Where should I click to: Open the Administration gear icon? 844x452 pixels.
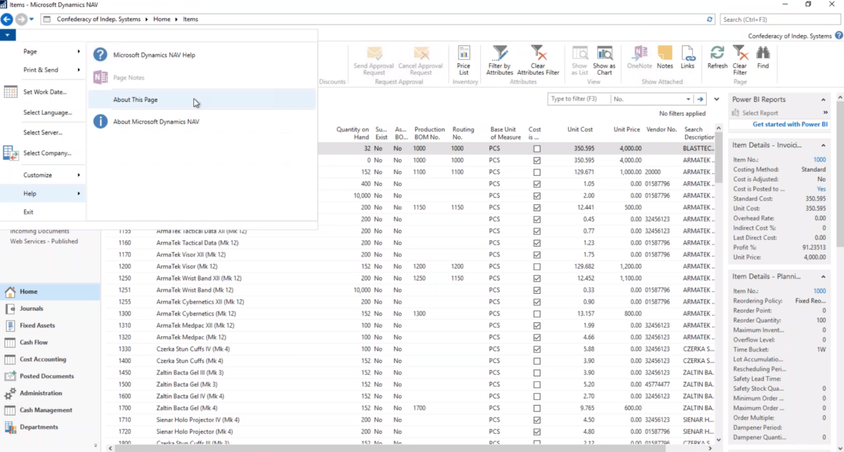pyautogui.click(x=10, y=393)
